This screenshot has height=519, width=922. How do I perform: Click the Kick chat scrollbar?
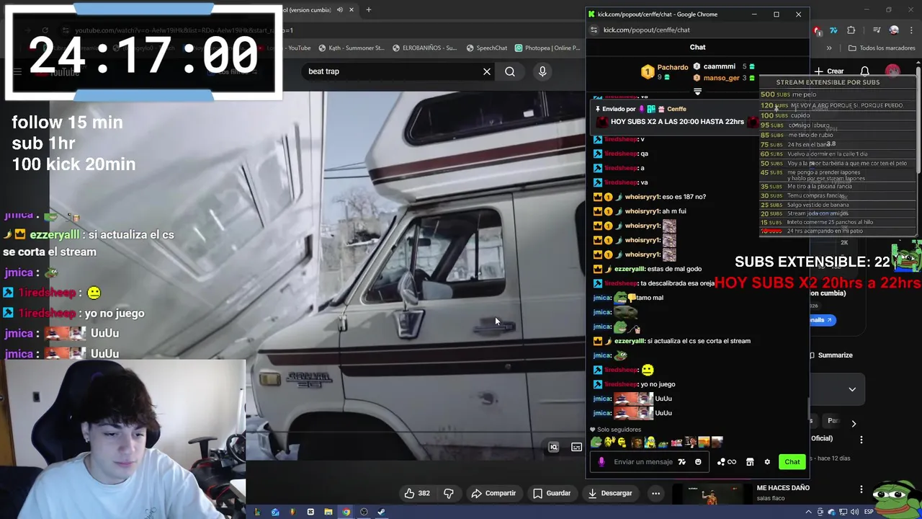pyautogui.click(x=807, y=408)
